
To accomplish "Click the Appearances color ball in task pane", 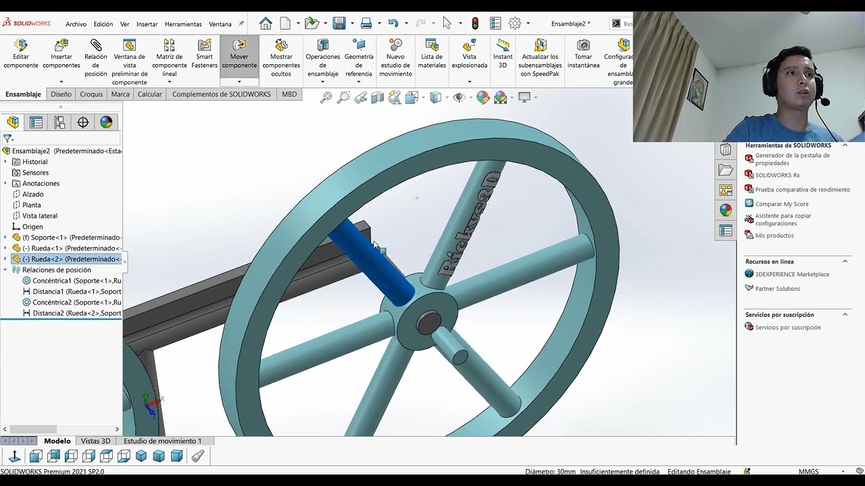I will tap(726, 211).
